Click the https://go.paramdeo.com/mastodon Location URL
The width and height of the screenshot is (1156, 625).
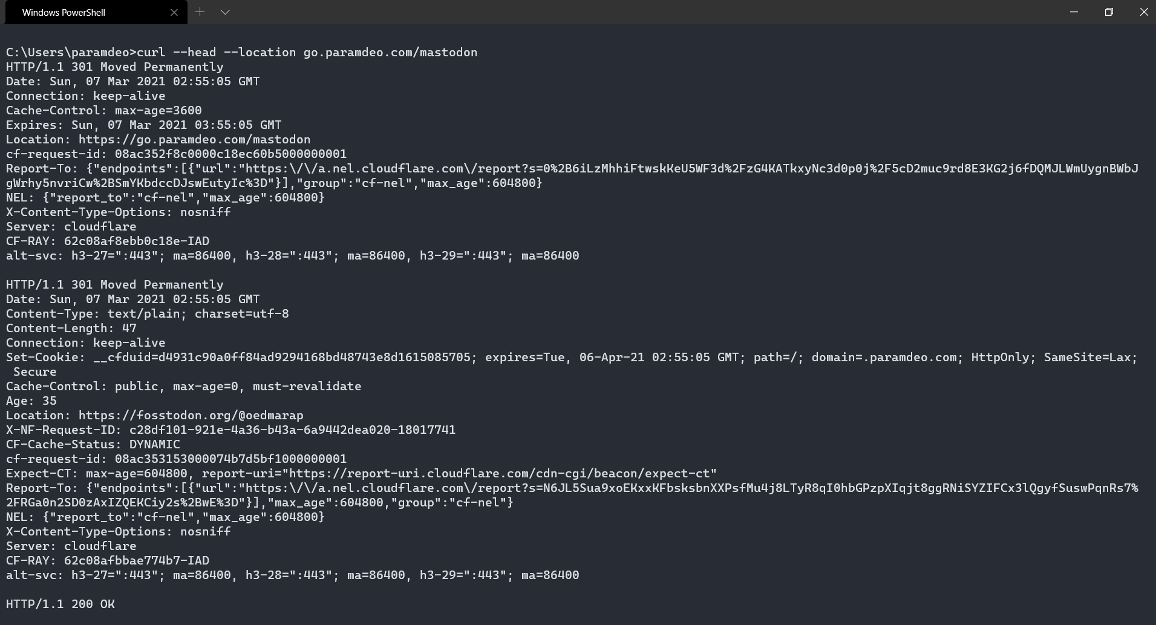point(194,140)
